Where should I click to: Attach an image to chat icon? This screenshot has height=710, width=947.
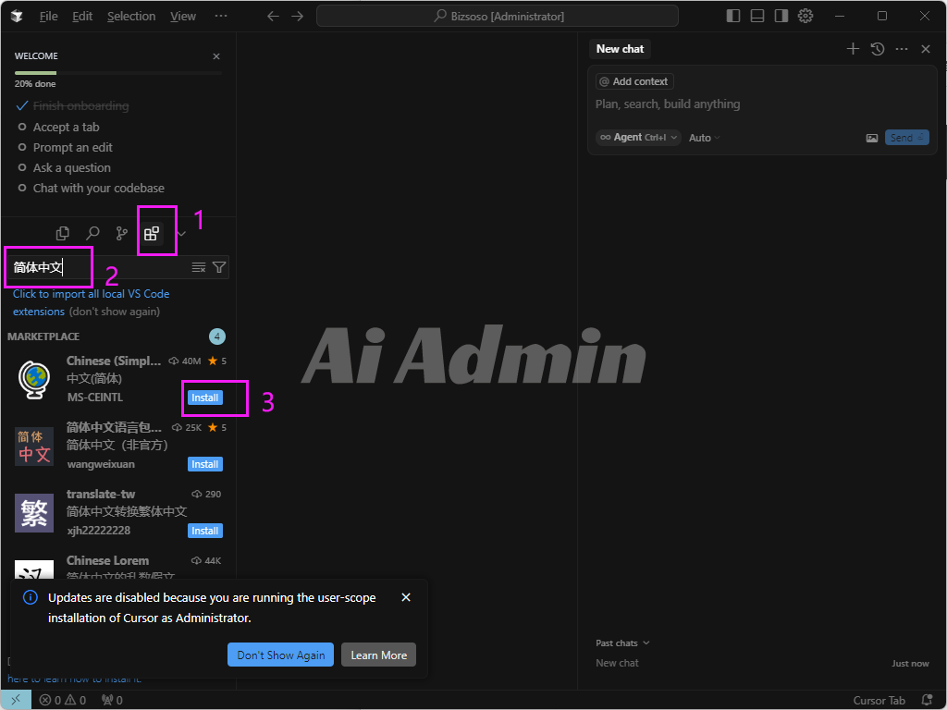pos(872,138)
